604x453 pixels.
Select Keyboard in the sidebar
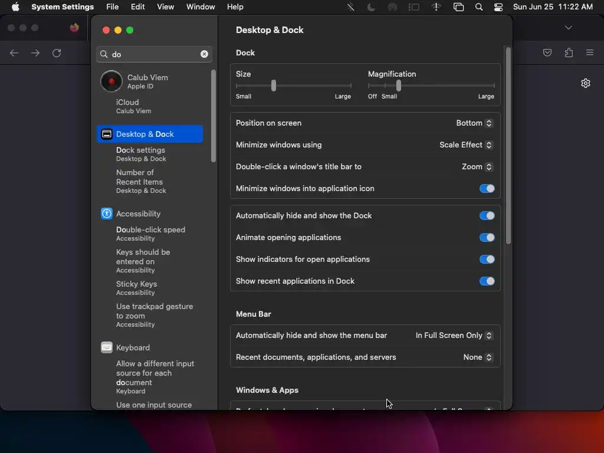(x=150, y=347)
